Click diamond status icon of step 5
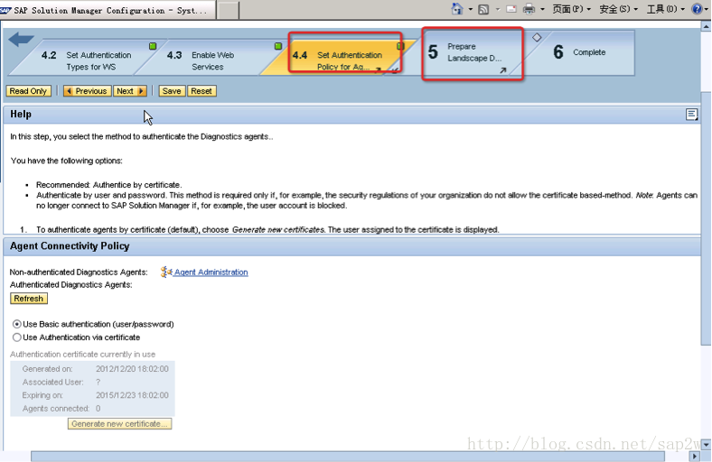The height and width of the screenshot is (462, 712). (x=537, y=38)
